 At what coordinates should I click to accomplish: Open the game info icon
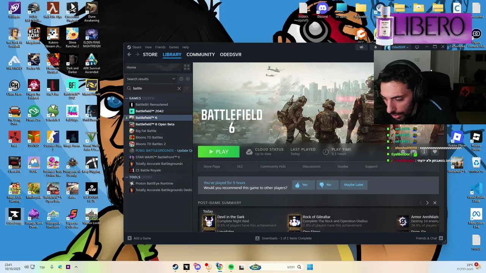[424, 152]
